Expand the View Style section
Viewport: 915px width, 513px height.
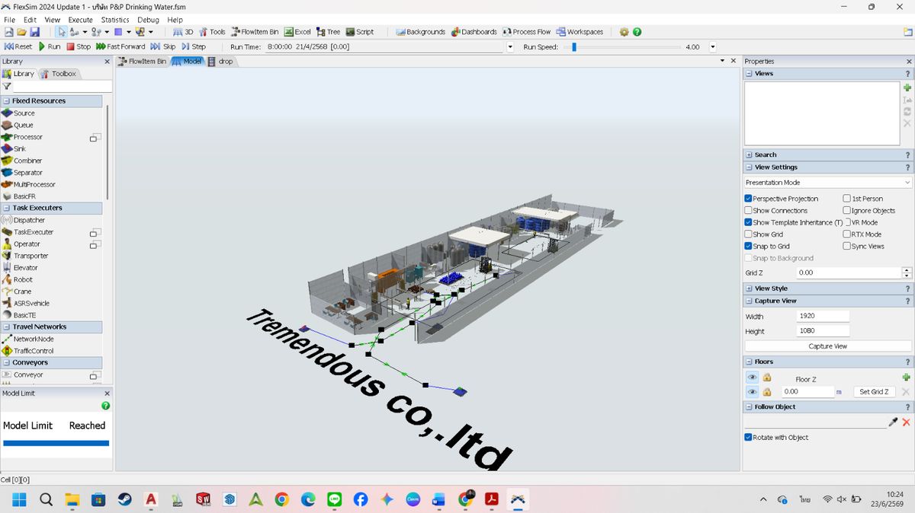pos(749,288)
